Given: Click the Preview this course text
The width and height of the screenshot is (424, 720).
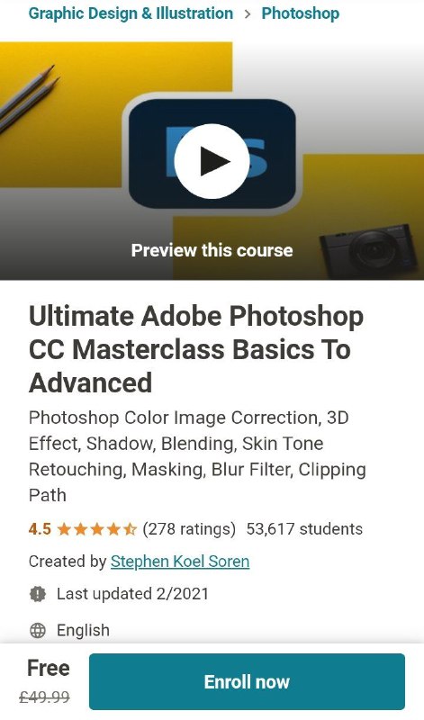Looking at the screenshot, I should point(212,250).
